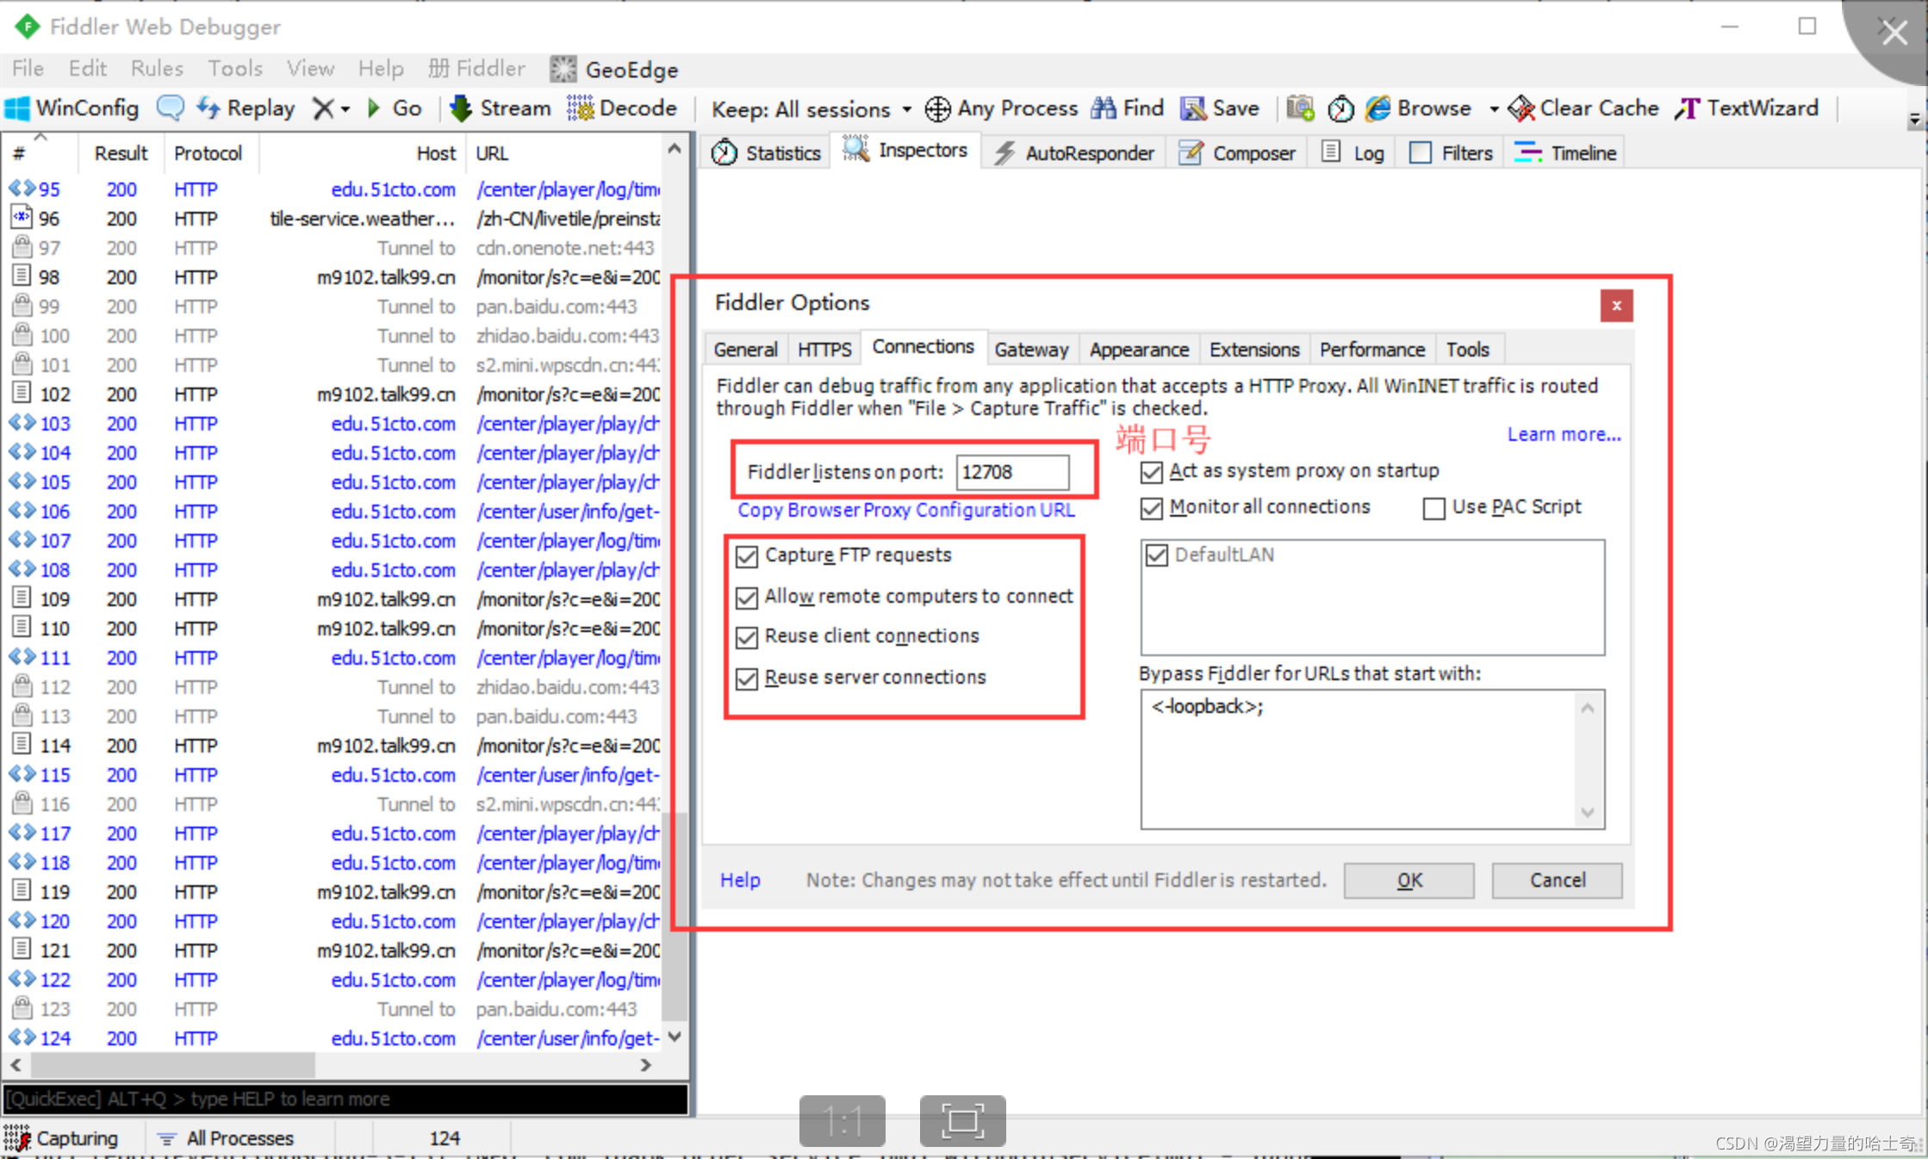This screenshot has height=1159, width=1928.
Task: Click the Connections tab expander
Action: click(923, 348)
